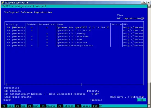Toggle the Enabled checkbox in Properties
This screenshot has width=151, height=108.
point(6,91)
